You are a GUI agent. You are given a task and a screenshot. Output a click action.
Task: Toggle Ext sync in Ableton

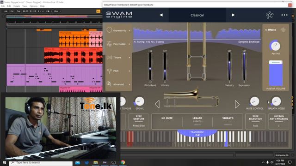point(12,11)
